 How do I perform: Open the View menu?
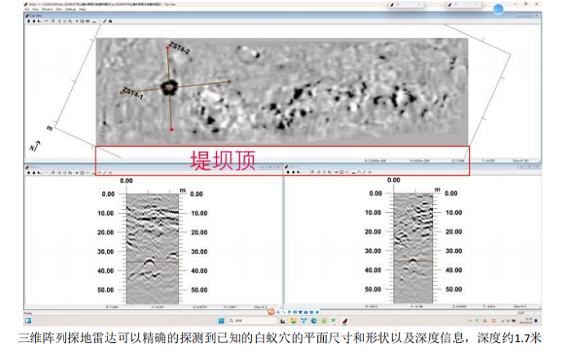tap(38, 9)
